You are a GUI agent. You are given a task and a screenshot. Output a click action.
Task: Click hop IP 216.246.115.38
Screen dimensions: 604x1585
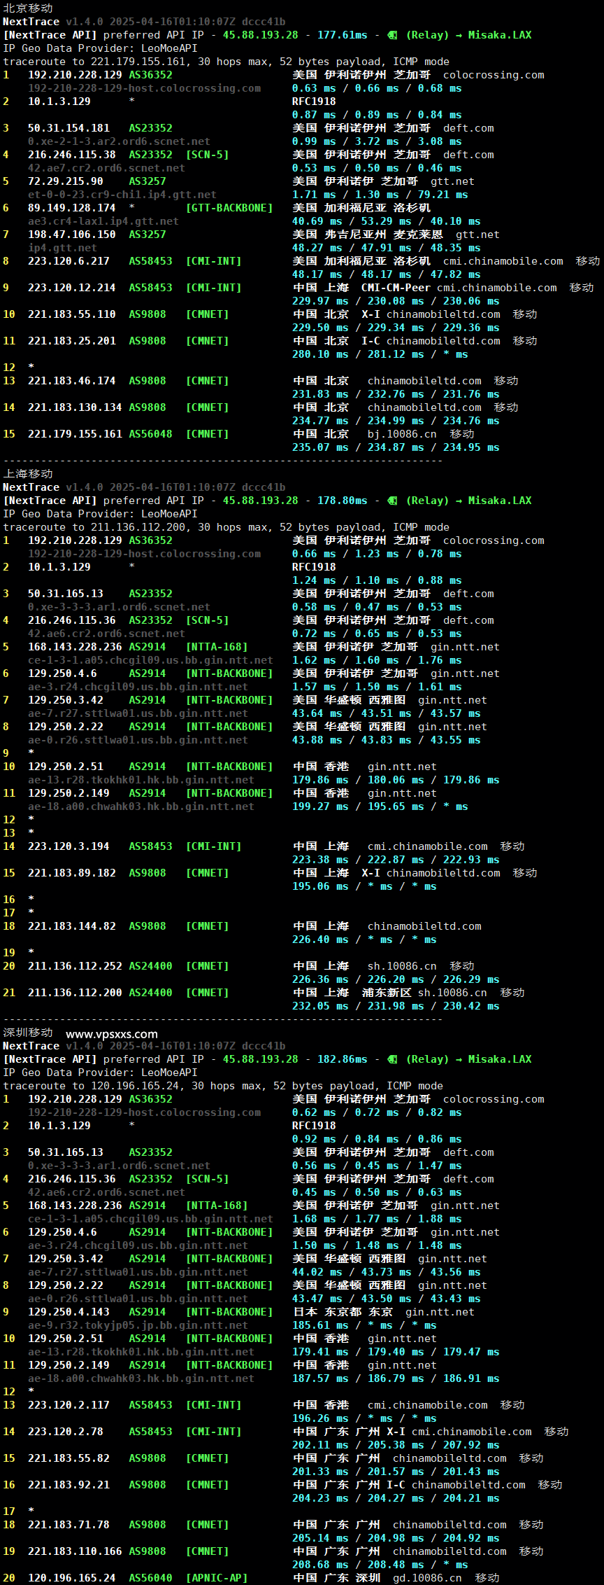coord(72,155)
